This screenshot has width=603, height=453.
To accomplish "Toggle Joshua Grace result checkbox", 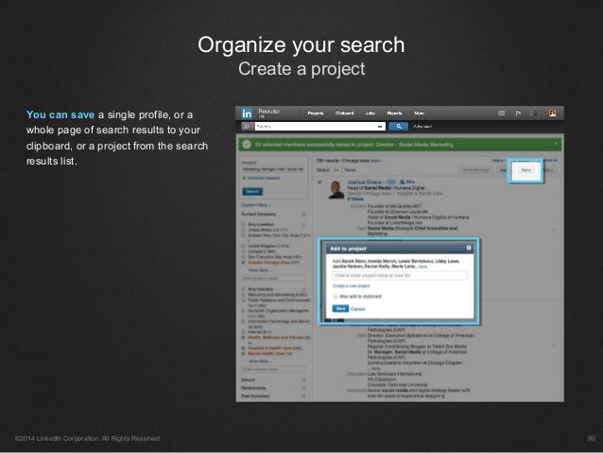I will pyautogui.click(x=319, y=182).
